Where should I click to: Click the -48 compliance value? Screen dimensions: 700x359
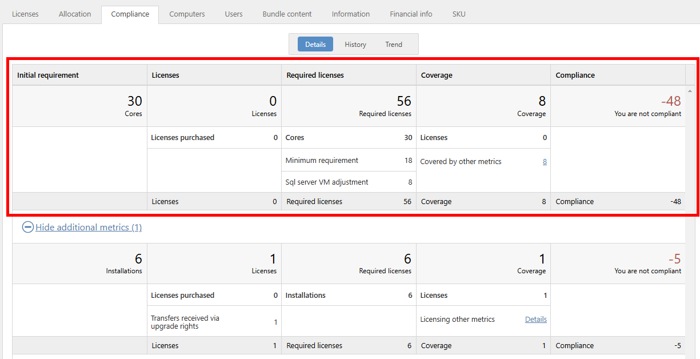pos(671,101)
